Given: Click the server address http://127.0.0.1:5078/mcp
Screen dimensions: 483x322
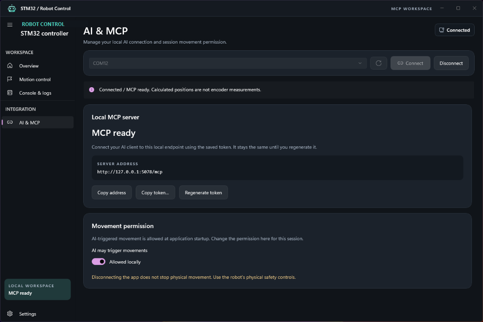Looking at the screenshot, I should click(130, 172).
